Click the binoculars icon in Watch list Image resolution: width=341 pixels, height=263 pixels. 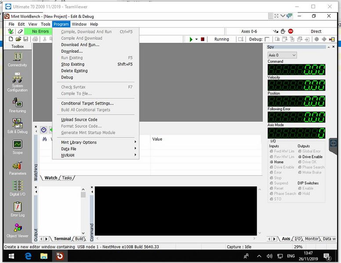[44, 139]
